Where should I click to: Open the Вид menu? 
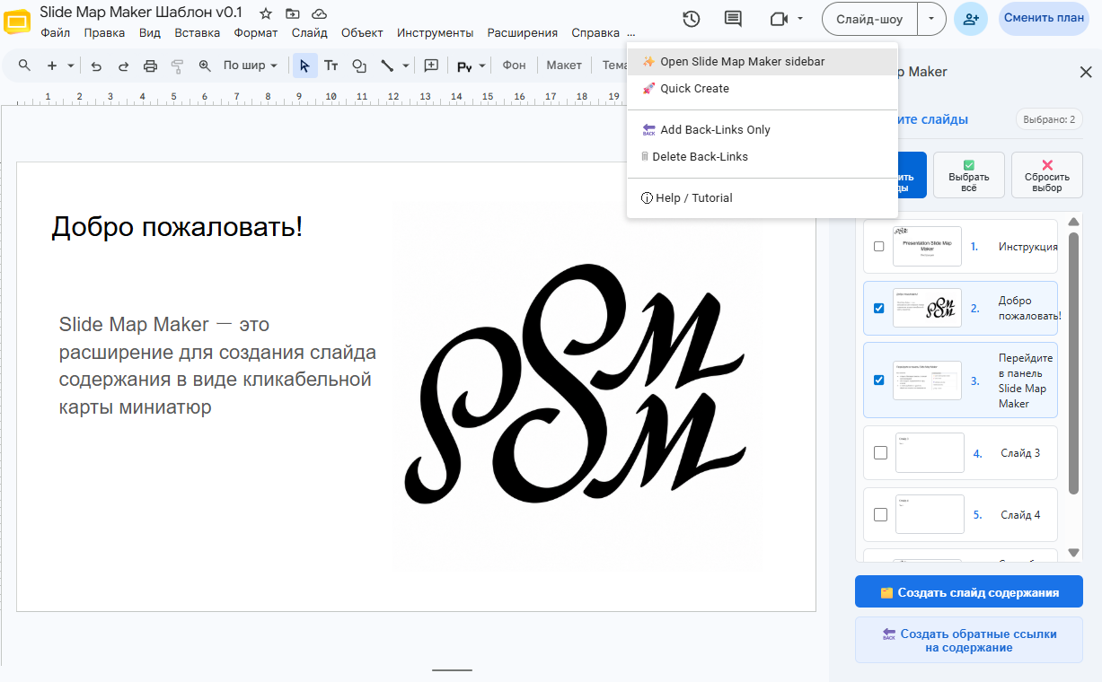(x=150, y=33)
